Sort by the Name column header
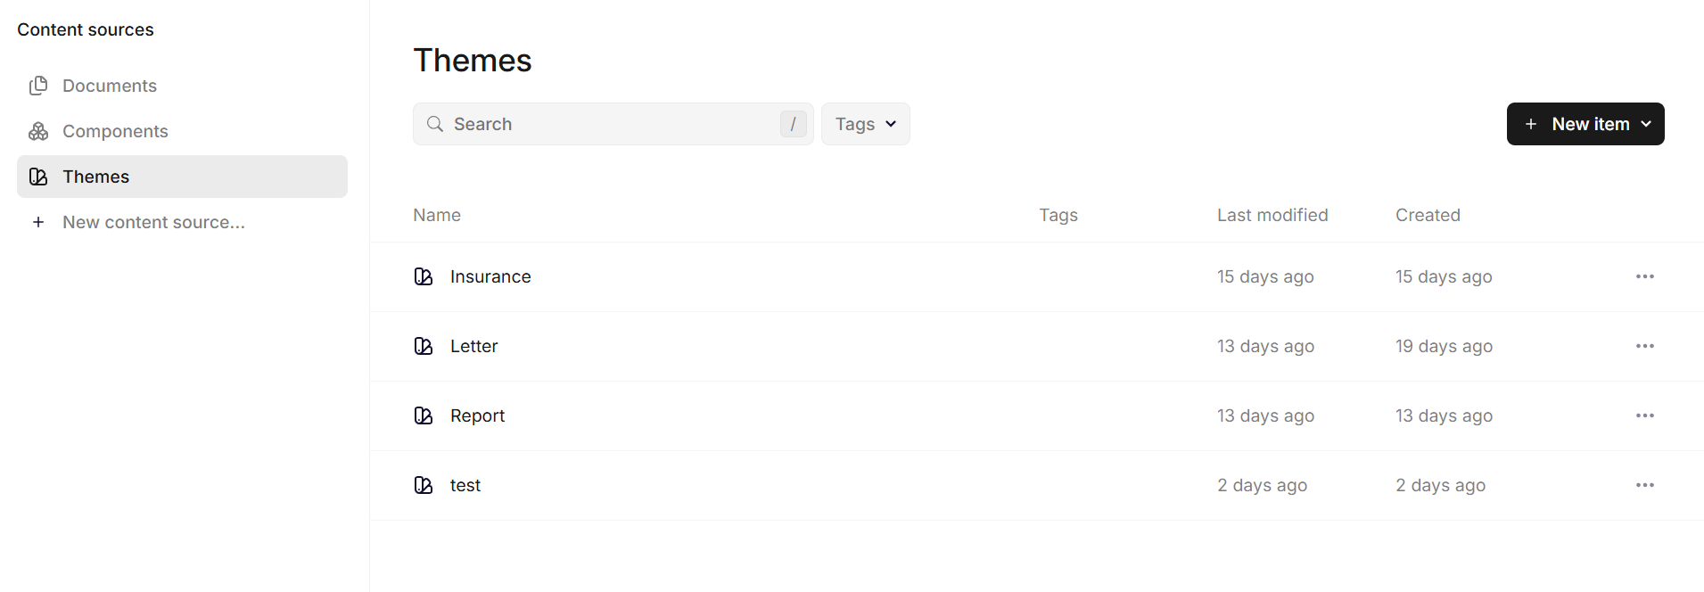Viewport: 1704px width, 592px height. tap(437, 215)
